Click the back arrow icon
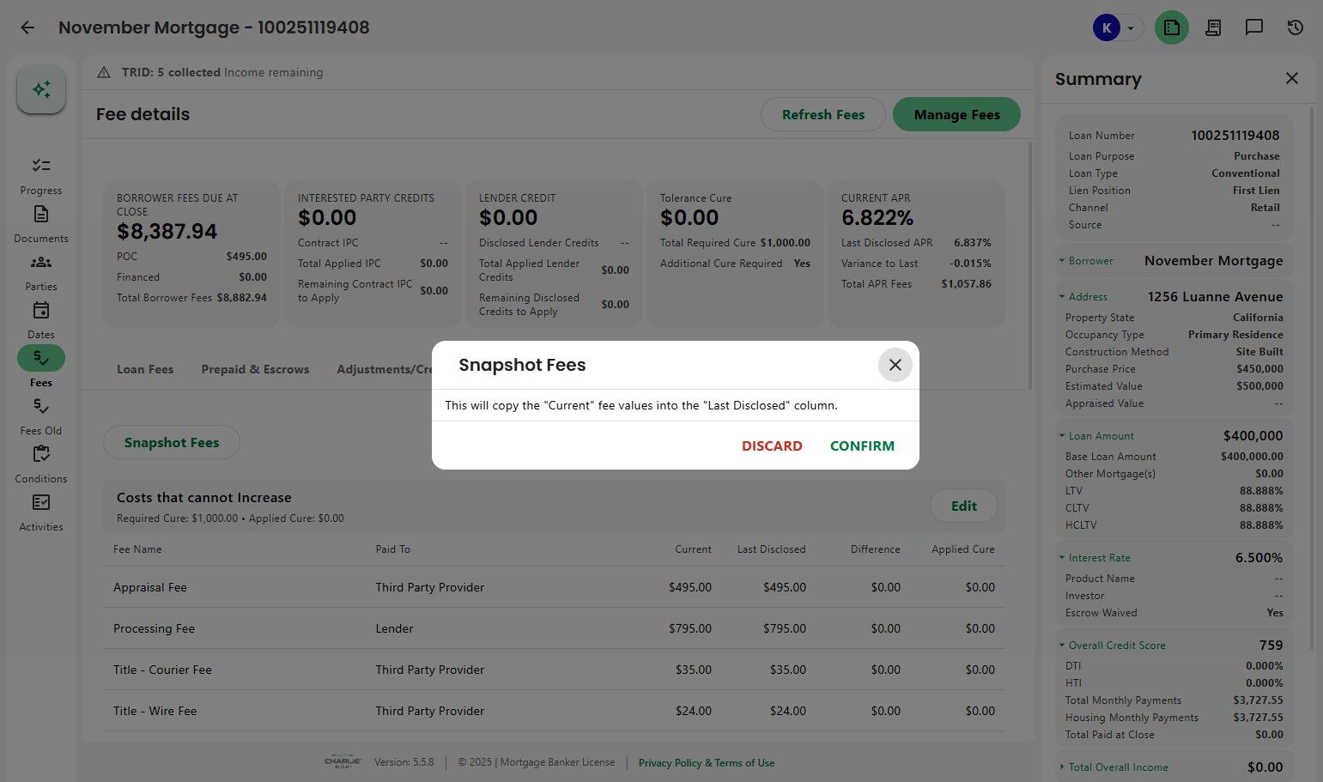 [27, 27]
